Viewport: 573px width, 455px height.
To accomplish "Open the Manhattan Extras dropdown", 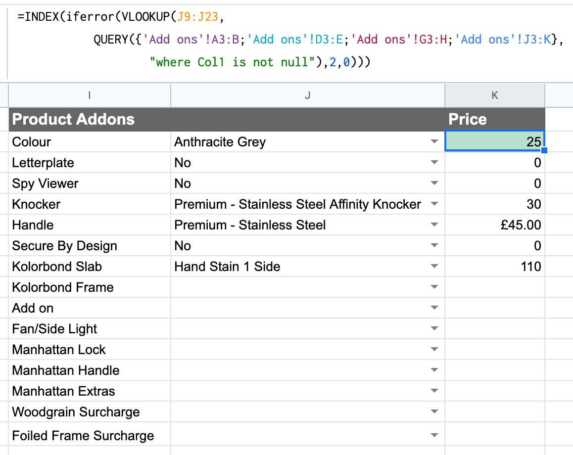I will point(434,391).
